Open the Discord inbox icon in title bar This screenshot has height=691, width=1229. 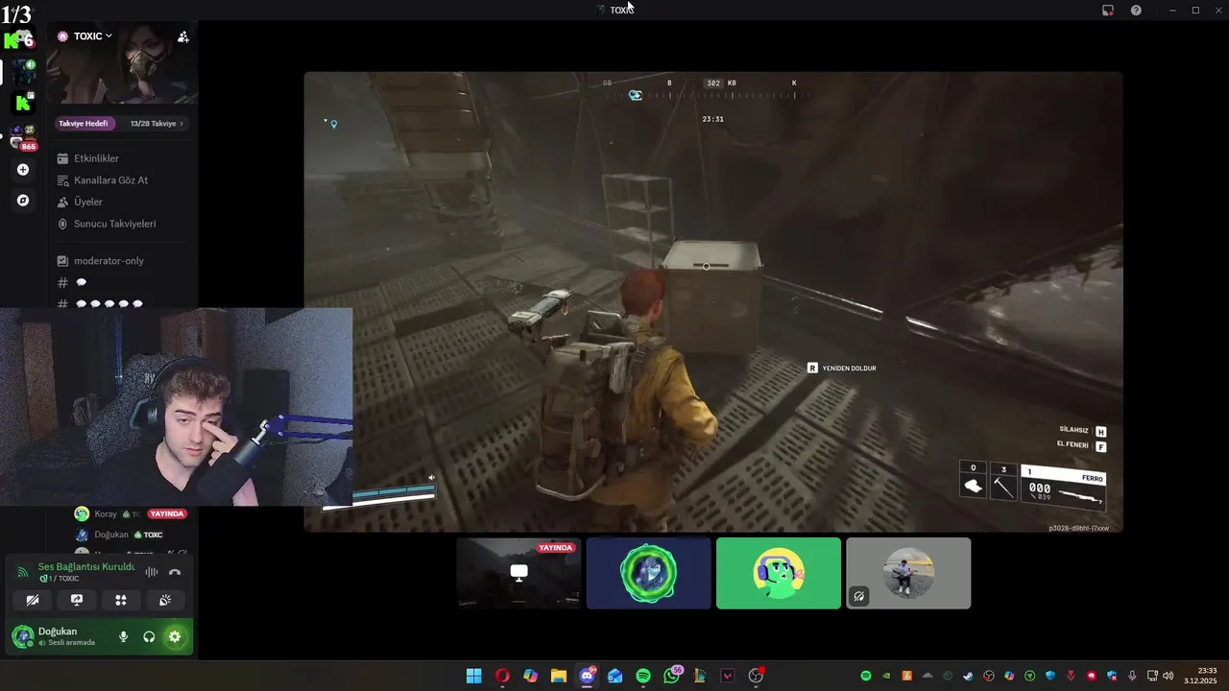coord(1107,10)
